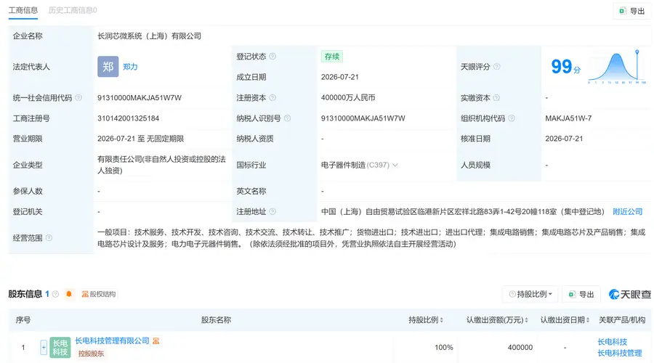Click help icon next to 组织机构代码
The image size is (654, 363).
[x=512, y=118]
